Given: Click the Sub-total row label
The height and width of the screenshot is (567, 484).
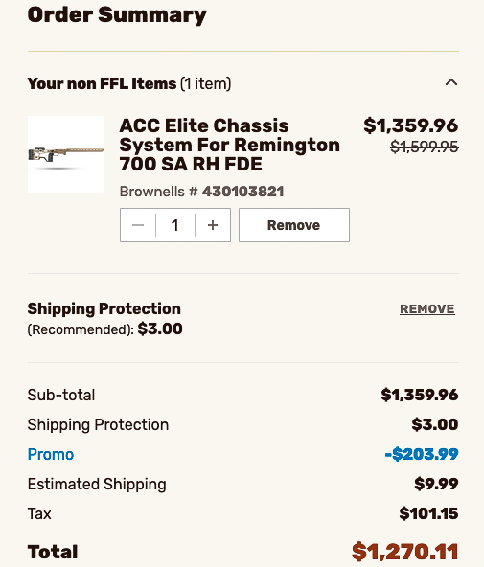Looking at the screenshot, I should [x=61, y=395].
